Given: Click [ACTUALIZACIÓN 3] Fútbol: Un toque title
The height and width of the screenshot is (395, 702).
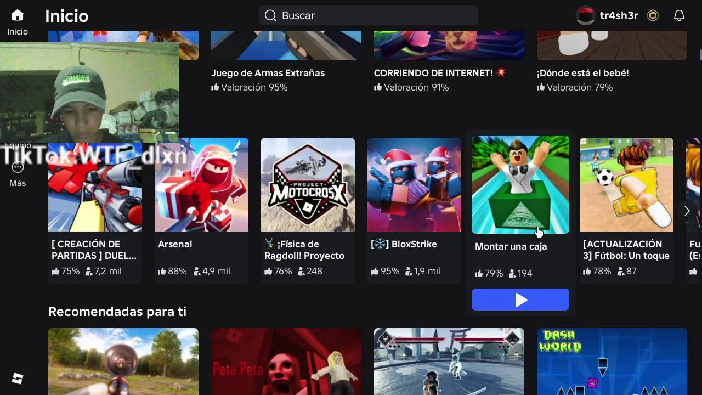Looking at the screenshot, I should [x=626, y=250].
